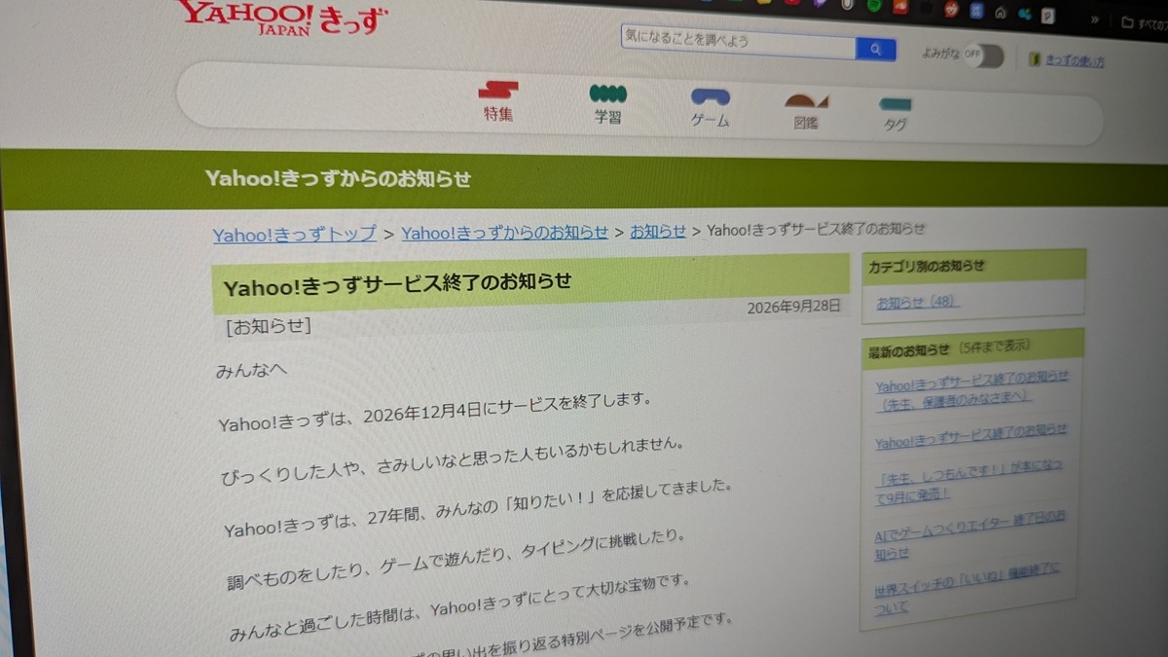Go to Yahoo!きっずトップ breadcrumb link
The image size is (1168, 657).
[295, 235]
